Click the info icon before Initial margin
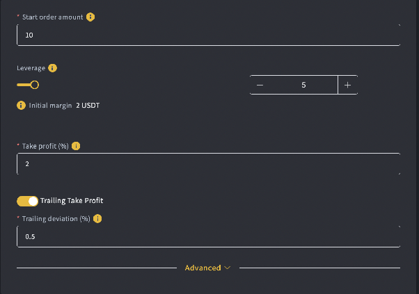This screenshot has height=294, width=419. click(x=21, y=106)
